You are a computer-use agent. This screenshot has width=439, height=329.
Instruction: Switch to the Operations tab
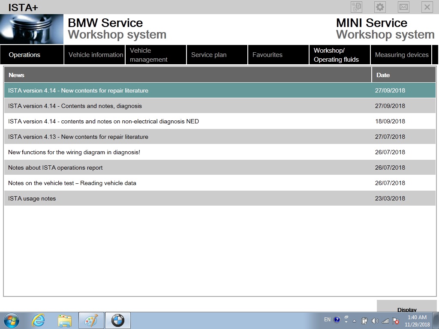point(32,55)
